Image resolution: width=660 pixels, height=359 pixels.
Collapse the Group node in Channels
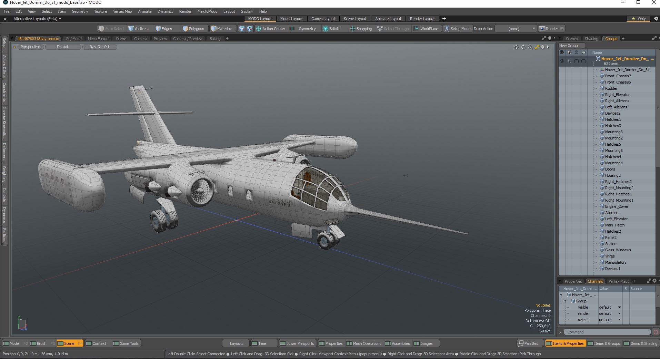(x=566, y=301)
